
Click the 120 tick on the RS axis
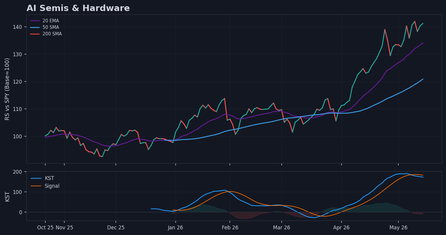(18, 82)
